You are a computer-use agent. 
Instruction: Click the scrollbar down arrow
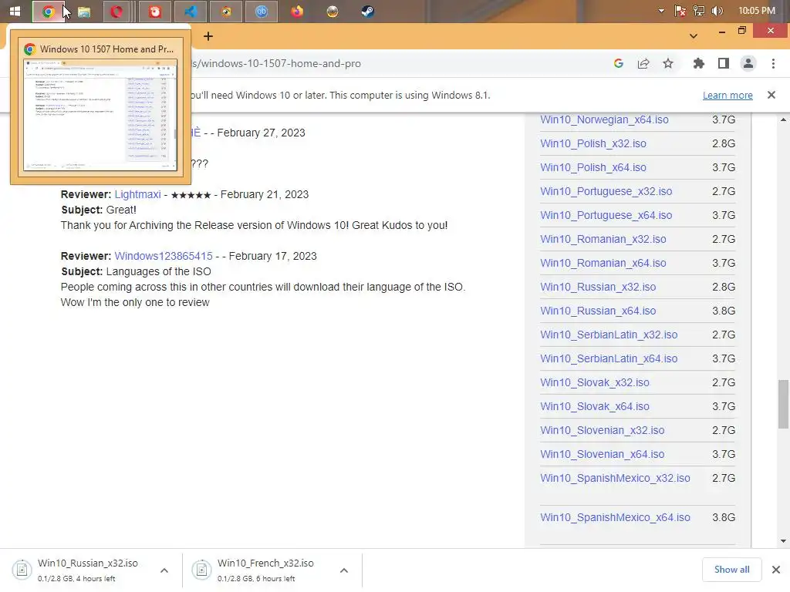point(783,541)
